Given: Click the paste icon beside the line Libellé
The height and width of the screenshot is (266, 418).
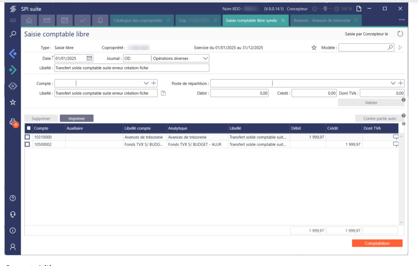Looking at the screenshot, I should [164, 93].
